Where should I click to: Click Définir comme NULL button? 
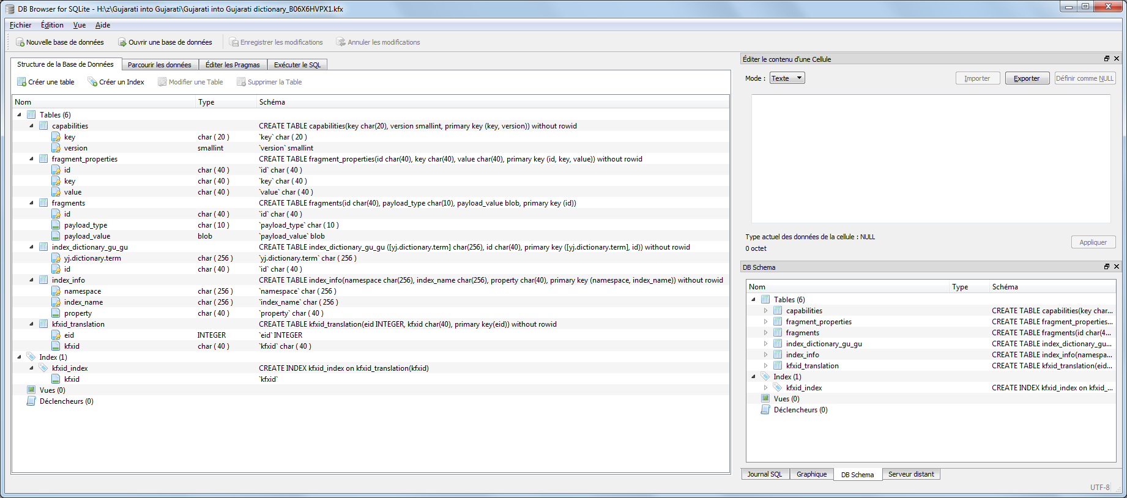point(1085,78)
